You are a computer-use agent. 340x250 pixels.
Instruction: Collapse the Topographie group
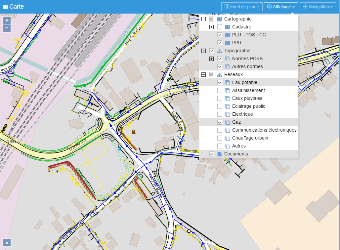(x=204, y=51)
